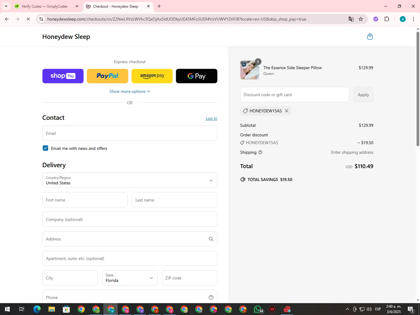Screen dimensions: 420x315
Task: Open File Explorer from the taskbar
Action: 52,309
